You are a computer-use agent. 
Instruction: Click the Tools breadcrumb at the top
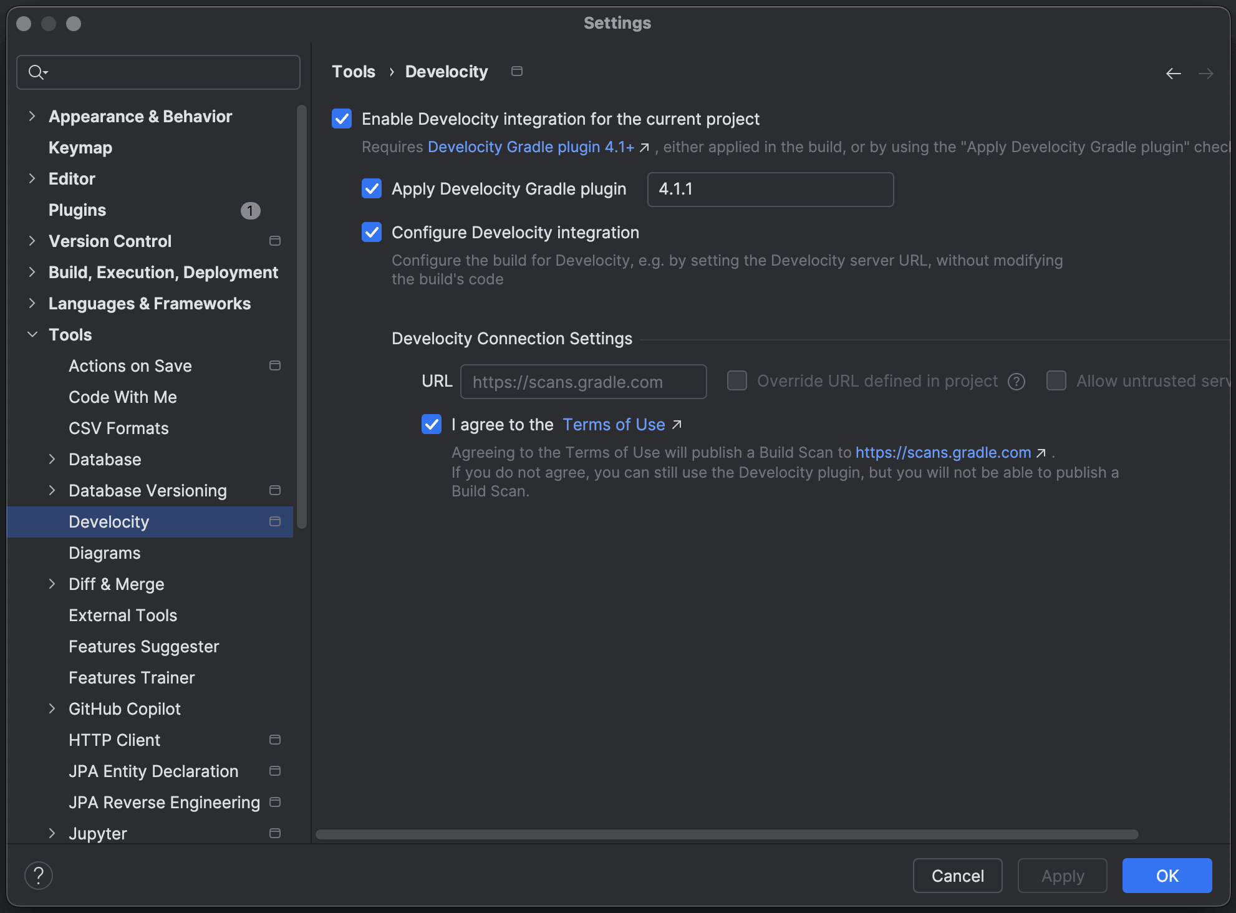pyautogui.click(x=353, y=71)
